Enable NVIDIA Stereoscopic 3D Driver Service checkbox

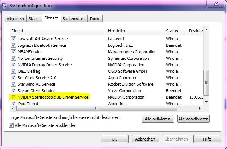pyautogui.click(x=13, y=97)
